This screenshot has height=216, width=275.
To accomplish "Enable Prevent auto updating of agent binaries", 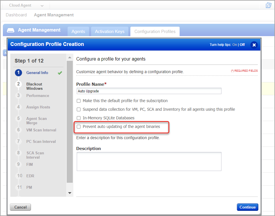I will [78, 127].
